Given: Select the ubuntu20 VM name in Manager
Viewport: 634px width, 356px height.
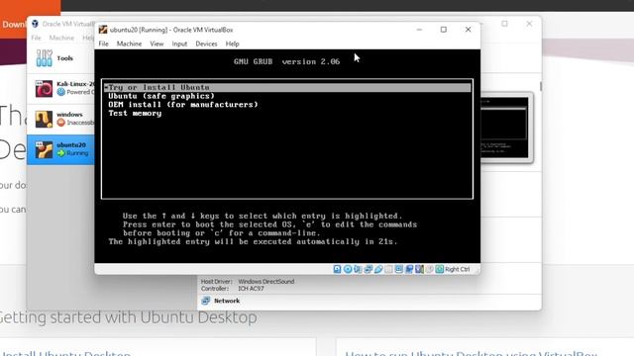Looking at the screenshot, I should (x=71, y=144).
